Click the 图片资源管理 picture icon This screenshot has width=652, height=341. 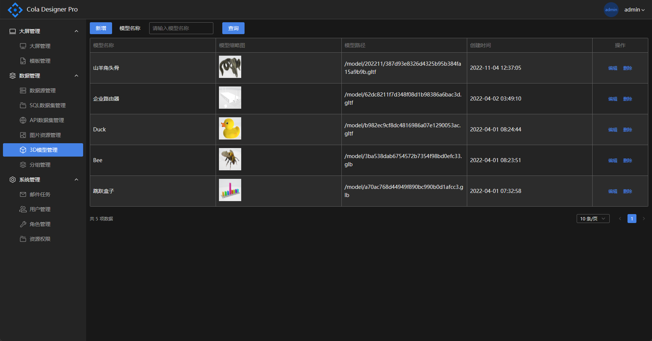click(x=23, y=135)
